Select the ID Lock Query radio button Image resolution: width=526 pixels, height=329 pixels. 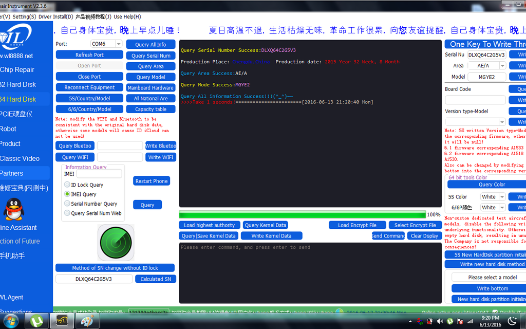pyautogui.click(x=67, y=185)
